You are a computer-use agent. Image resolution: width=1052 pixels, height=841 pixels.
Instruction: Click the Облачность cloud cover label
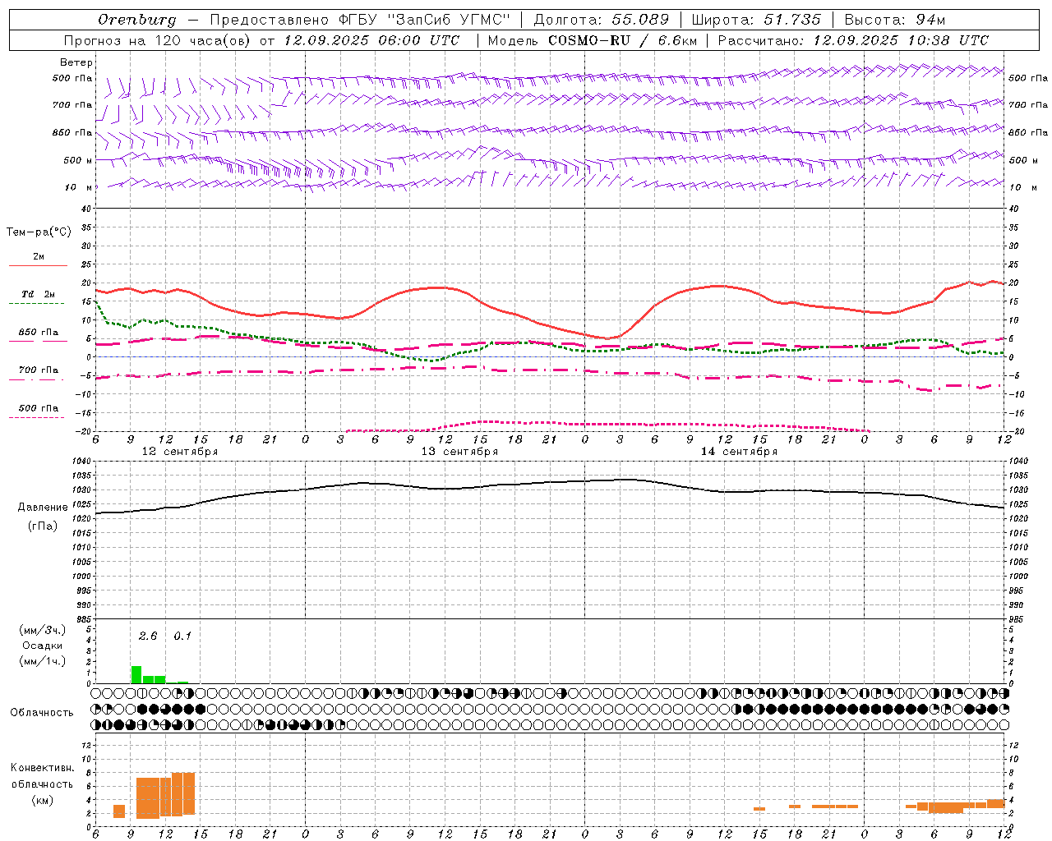pos(42,712)
